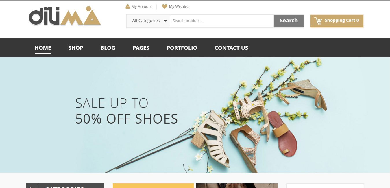
Task: Open the Portfolio menu item
Action: (x=182, y=48)
